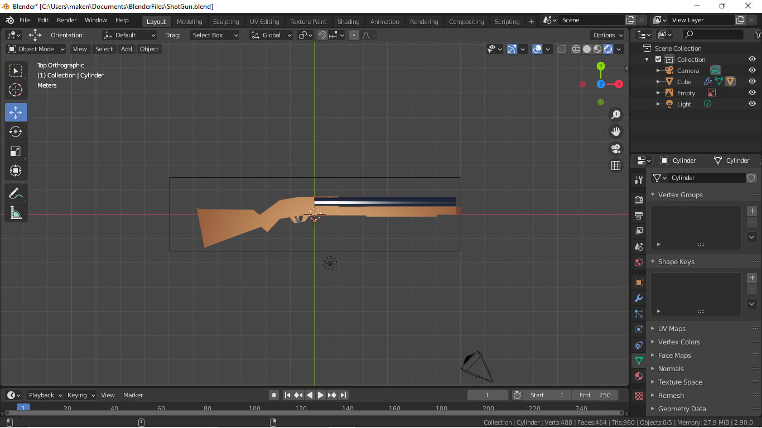Click the Options button in the viewport header
Screen dimensions: 762x428
coord(607,35)
